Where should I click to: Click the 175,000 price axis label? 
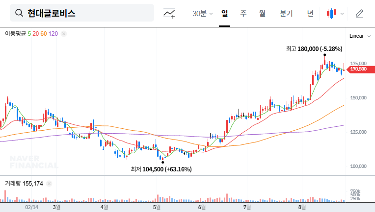358,64
